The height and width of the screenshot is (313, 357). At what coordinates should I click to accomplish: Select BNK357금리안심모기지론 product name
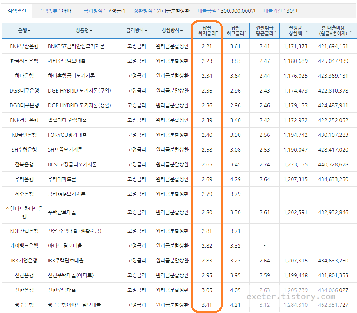(76, 46)
